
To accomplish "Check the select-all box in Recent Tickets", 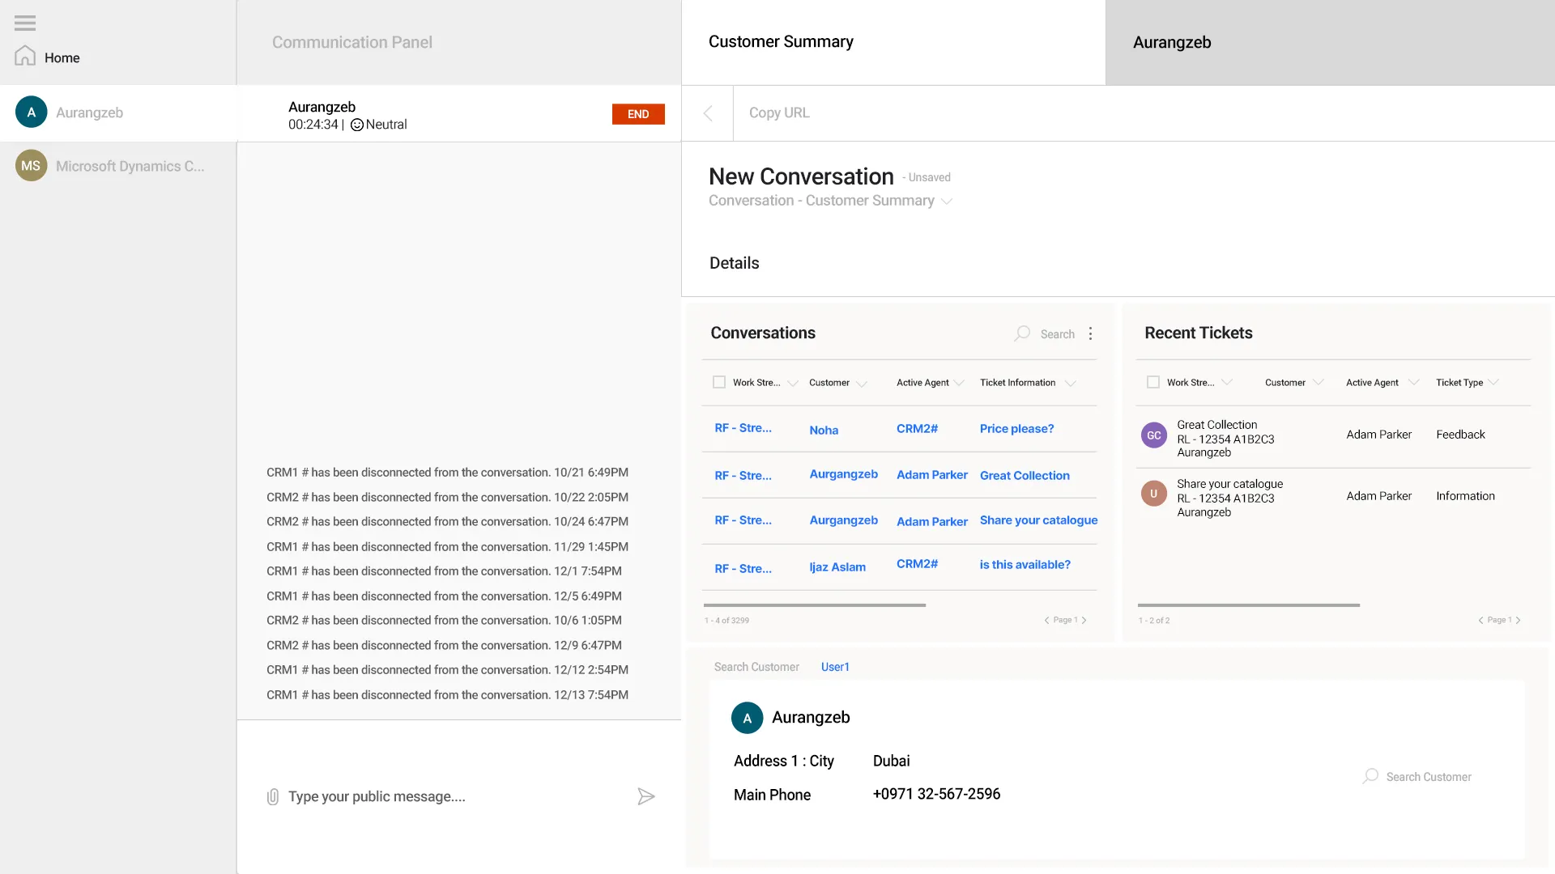I will click(1153, 381).
